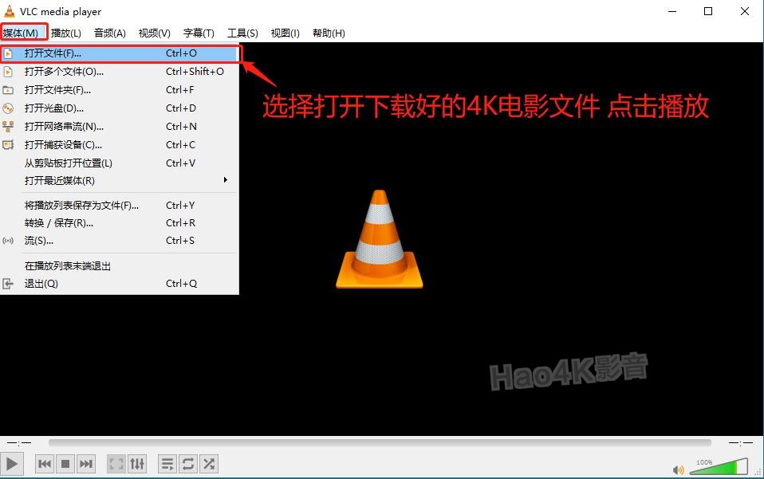Open the 媒体(M) menu
The image size is (764, 479).
21,33
